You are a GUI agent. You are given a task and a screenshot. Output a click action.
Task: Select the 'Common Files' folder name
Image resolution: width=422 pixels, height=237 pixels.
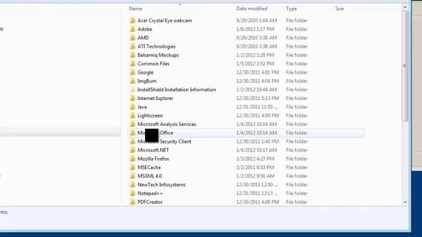tap(154, 64)
